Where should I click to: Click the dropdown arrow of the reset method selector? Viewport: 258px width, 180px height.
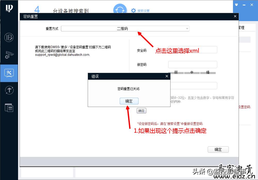[187, 29]
